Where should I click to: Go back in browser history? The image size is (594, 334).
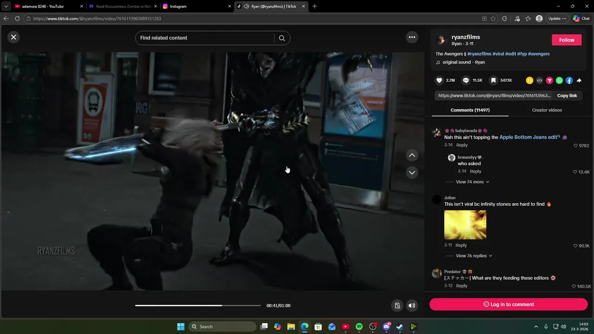click(x=6, y=19)
